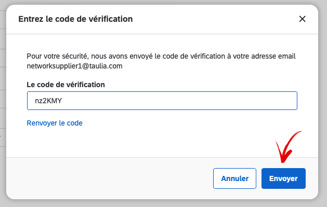Submit the code using the blue Envoyer button

click(283, 178)
